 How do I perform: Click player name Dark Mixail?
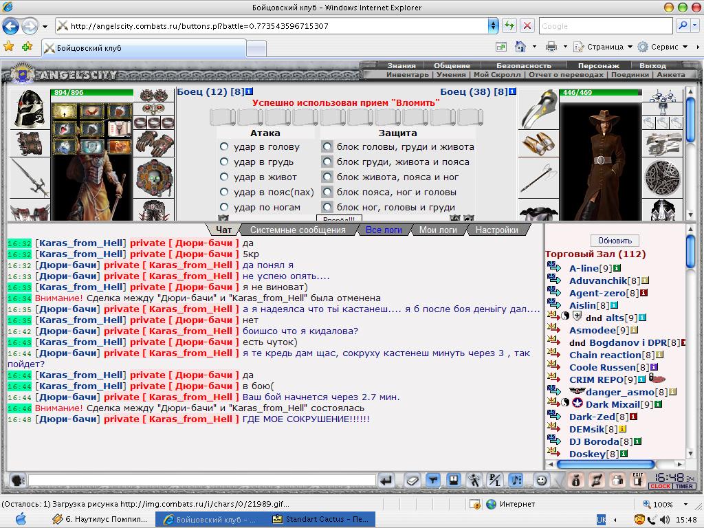pyautogui.click(x=613, y=404)
